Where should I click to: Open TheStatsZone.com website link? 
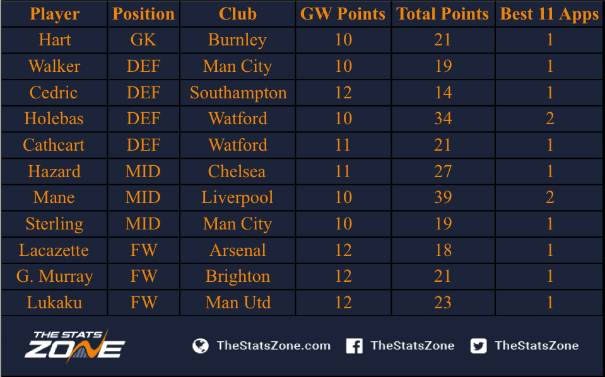[274, 345]
